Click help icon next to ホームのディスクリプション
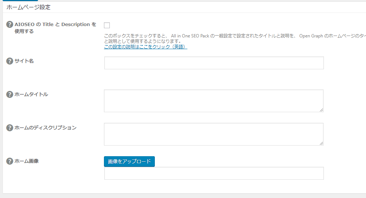 click(10, 128)
